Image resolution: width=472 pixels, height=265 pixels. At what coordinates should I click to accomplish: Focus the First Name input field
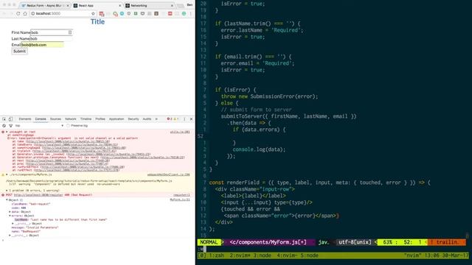coord(51,32)
